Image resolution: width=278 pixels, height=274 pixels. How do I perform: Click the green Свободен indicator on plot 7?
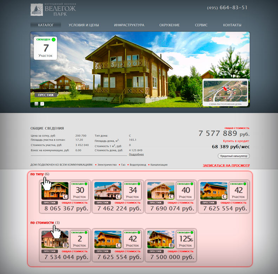point(53,40)
